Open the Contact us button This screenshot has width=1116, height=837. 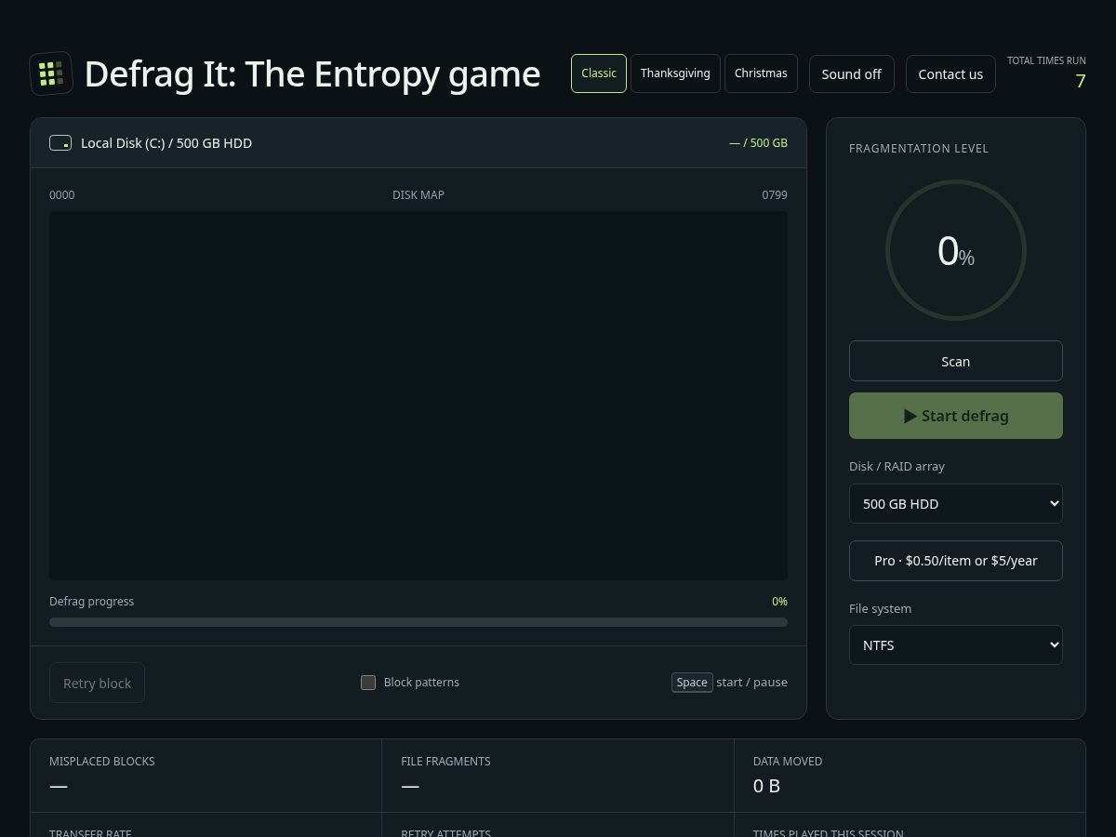click(x=950, y=74)
